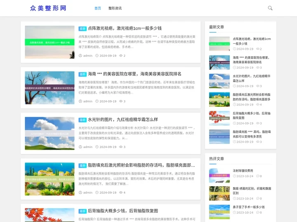Open sidebar link 后背抽脂大概多少钱，后背抽脂恢复图
The height and width of the screenshot is (222, 297).
[x=252, y=116]
